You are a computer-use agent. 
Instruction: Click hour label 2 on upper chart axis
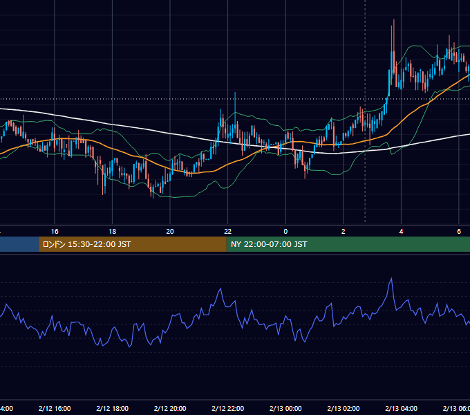[x=344, y=232]
